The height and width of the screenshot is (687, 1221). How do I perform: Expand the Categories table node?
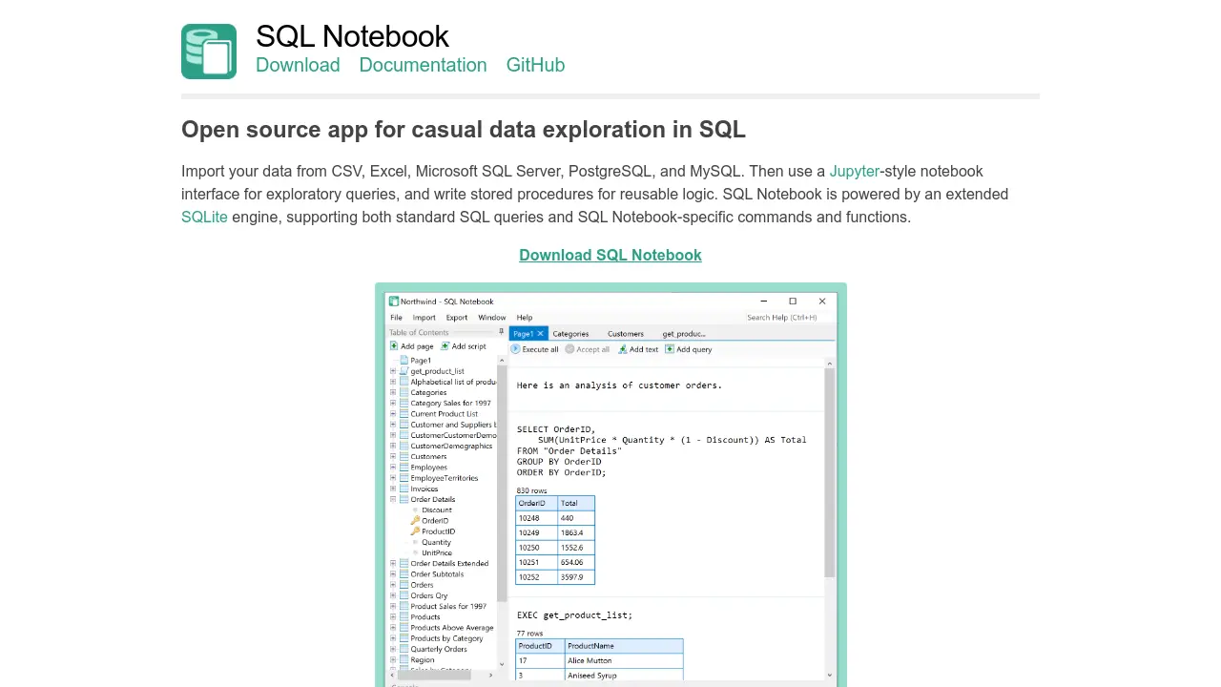pyautogui.click(x=393, y=392)
